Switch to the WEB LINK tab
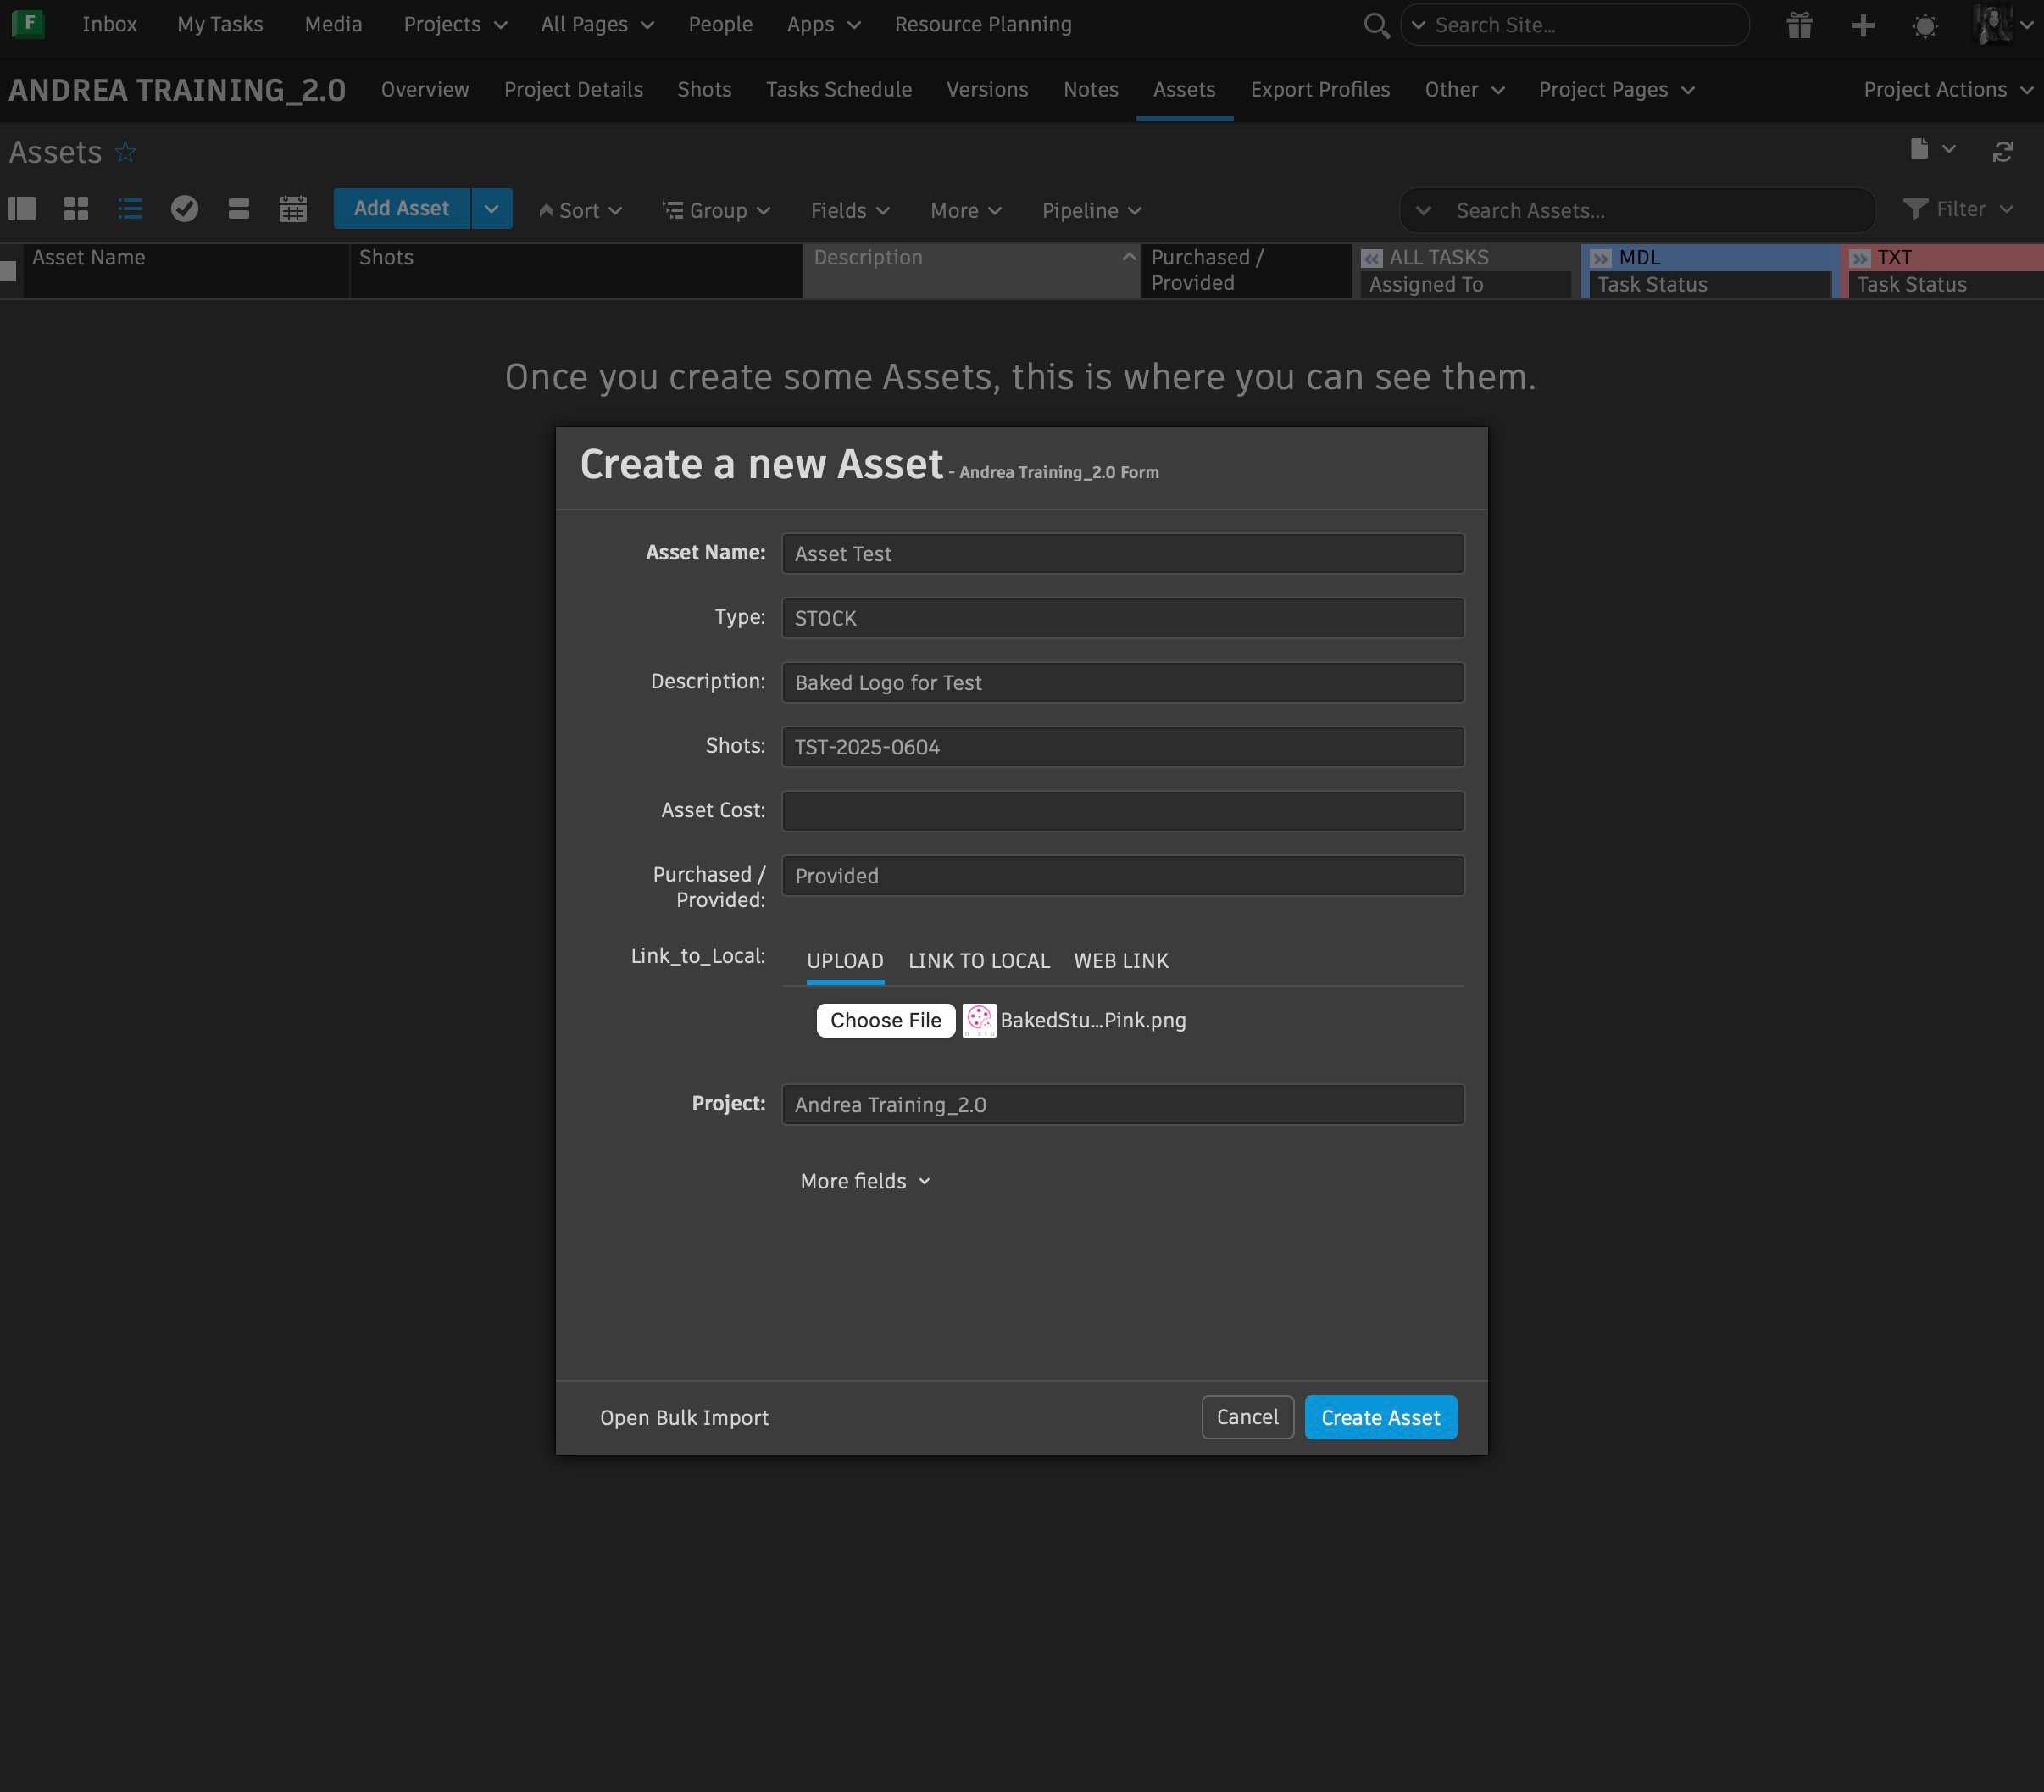 1120,961
